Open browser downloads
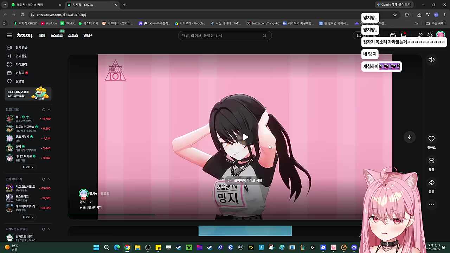Screen dimensions: 450x253 [x=419, y=15]
